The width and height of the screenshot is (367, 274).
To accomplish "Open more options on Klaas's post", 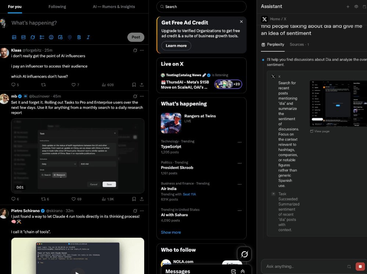I will tap(142, 50).
